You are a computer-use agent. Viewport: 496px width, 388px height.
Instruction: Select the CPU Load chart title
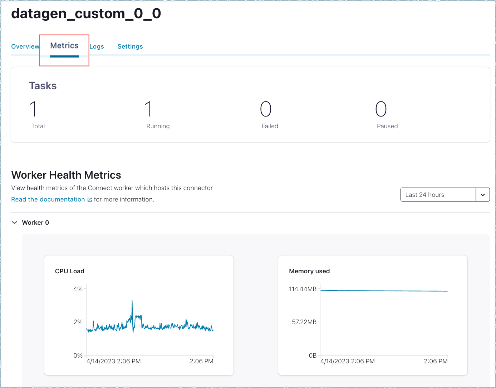(x=69, y=271)
